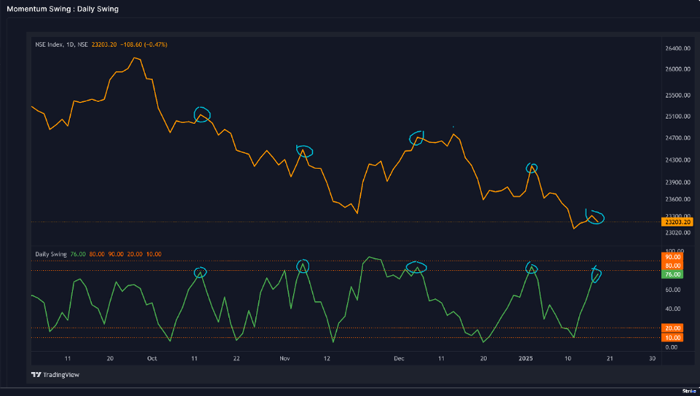Screen dimensions: 700x396
Task: Click the 23203.20 current price label
Action: [x=672, y=222]
